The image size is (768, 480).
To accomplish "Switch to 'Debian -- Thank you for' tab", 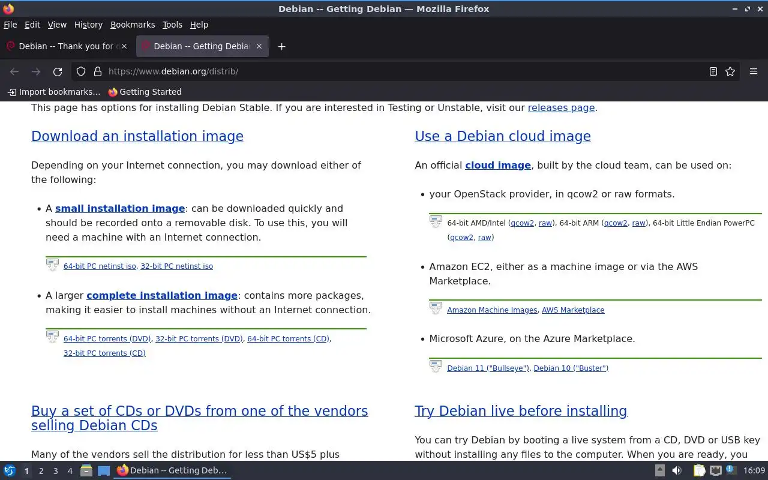I will [67, 46].
